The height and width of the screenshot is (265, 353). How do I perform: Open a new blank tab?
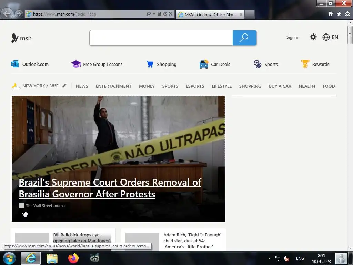tap(250, 14)
